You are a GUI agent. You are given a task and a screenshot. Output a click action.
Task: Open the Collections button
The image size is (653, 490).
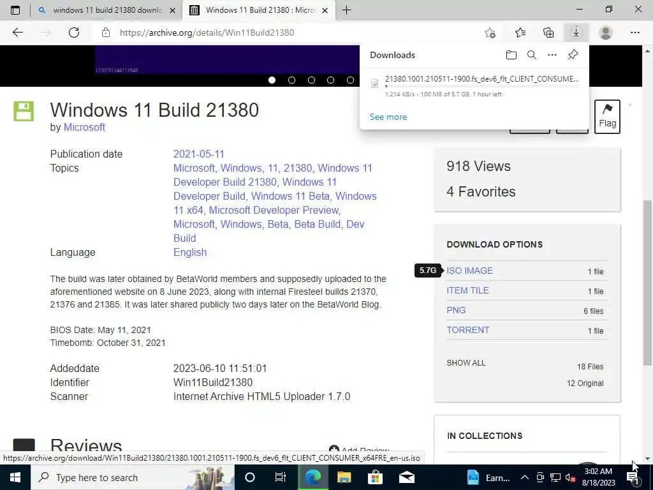(548, 33)
